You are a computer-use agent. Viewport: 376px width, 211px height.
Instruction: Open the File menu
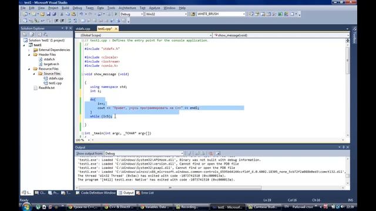23,8
